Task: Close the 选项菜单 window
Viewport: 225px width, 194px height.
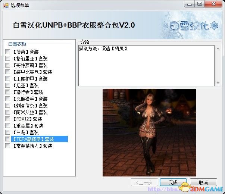Action: click(213, 4)
